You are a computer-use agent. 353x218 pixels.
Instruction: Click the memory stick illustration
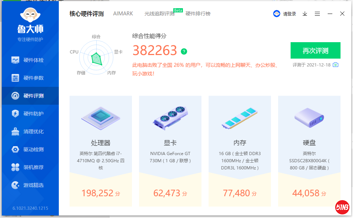click(x=240, y=118)
